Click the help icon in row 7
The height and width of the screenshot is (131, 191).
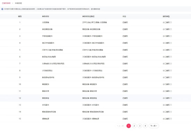click(171, 63)
